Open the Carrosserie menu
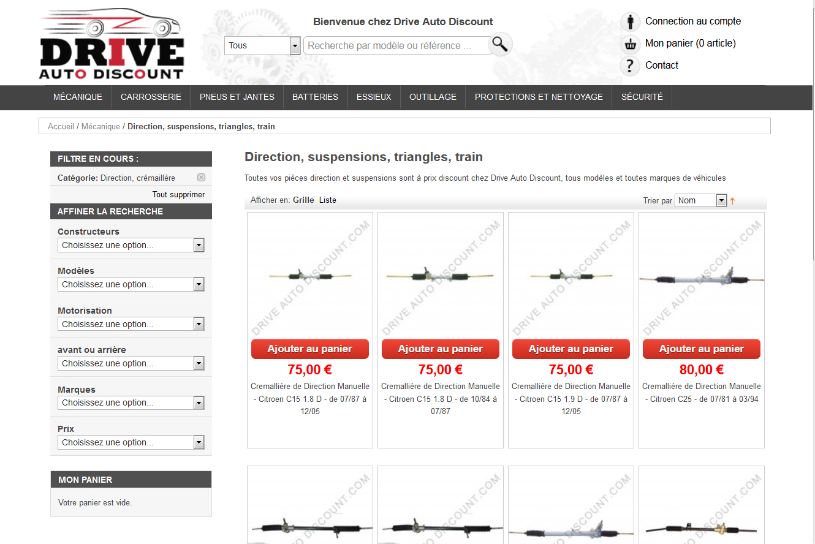This screenshot has width=815, height=544. tap(151, 97)
